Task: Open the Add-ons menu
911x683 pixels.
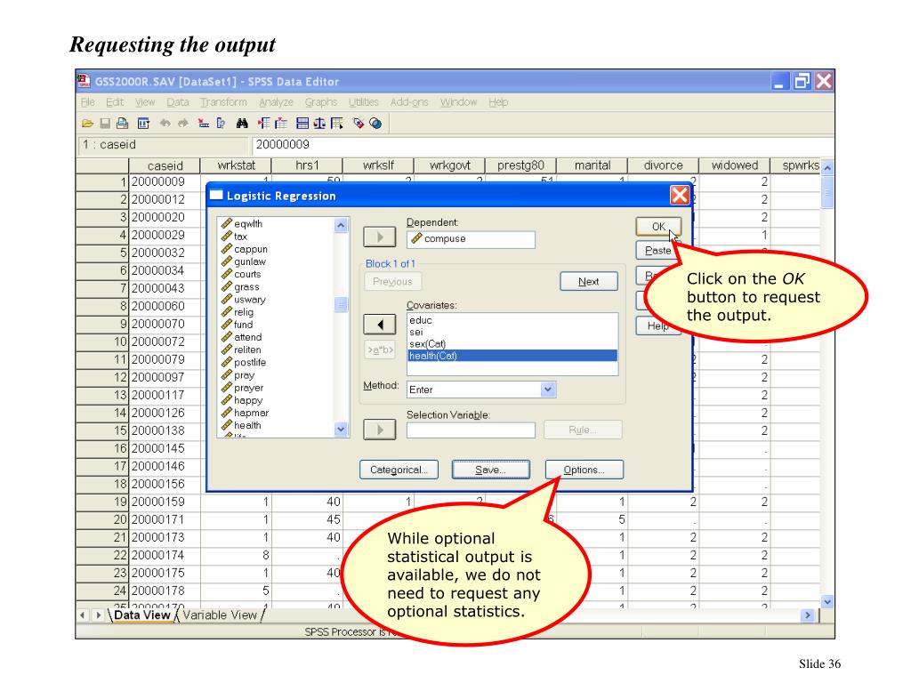Action: pos(409,102)
